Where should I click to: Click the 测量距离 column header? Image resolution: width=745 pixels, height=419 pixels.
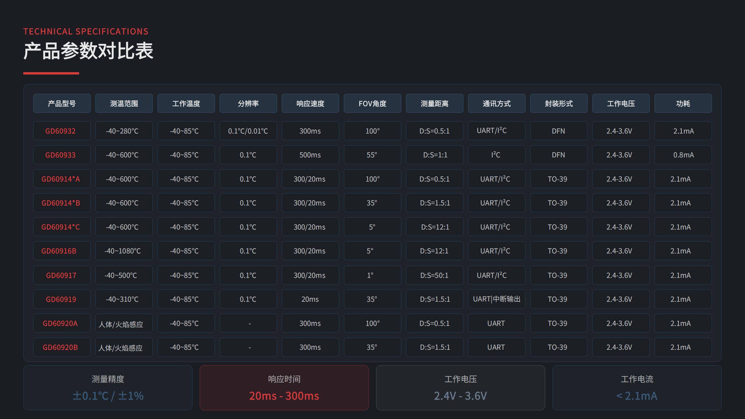pyautogui.click(x=434, y=103)
